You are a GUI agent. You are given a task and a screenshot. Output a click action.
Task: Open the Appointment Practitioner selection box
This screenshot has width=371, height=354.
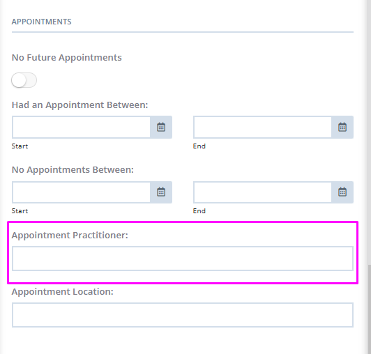183,259
